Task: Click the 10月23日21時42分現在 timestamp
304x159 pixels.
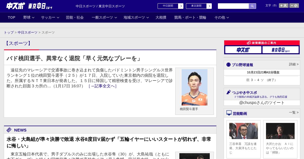Action: click(263, 72)
